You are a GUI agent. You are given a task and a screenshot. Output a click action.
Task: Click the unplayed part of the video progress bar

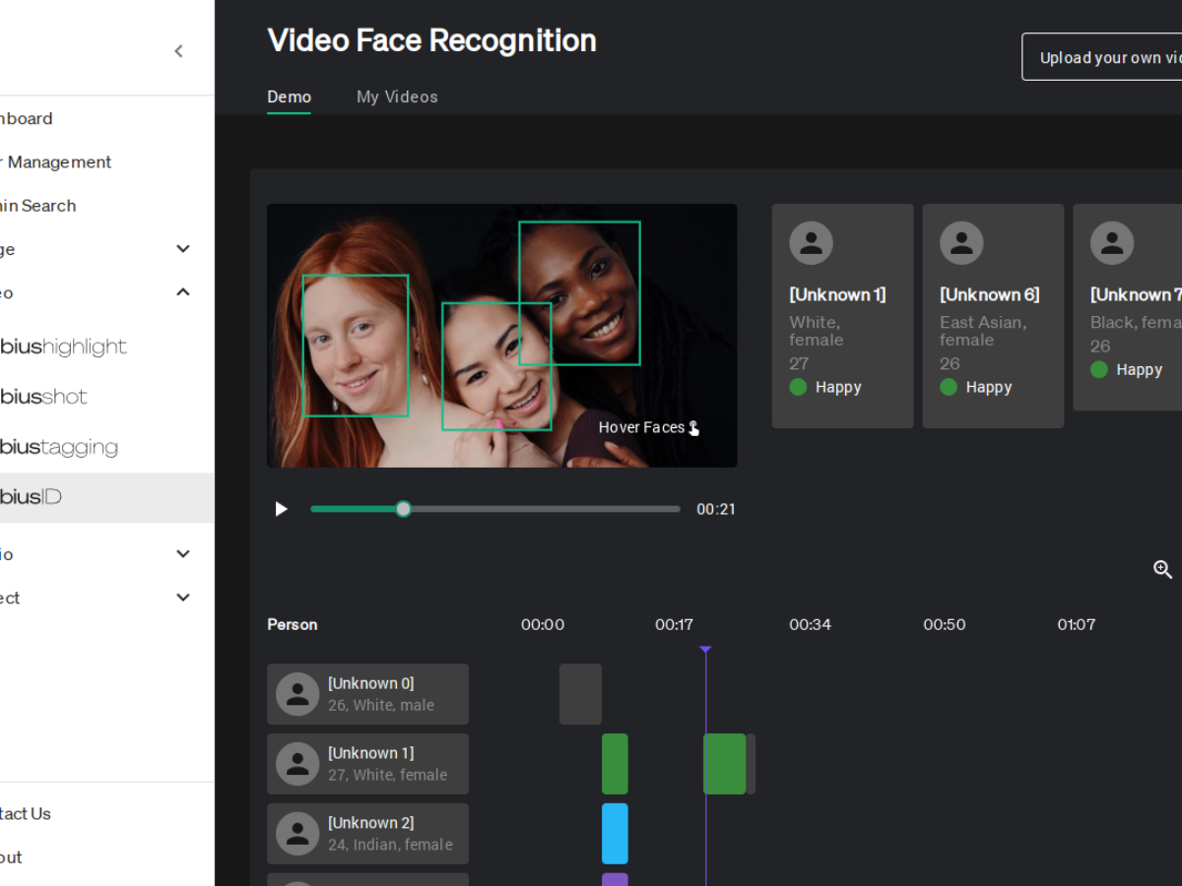(546, 509)
